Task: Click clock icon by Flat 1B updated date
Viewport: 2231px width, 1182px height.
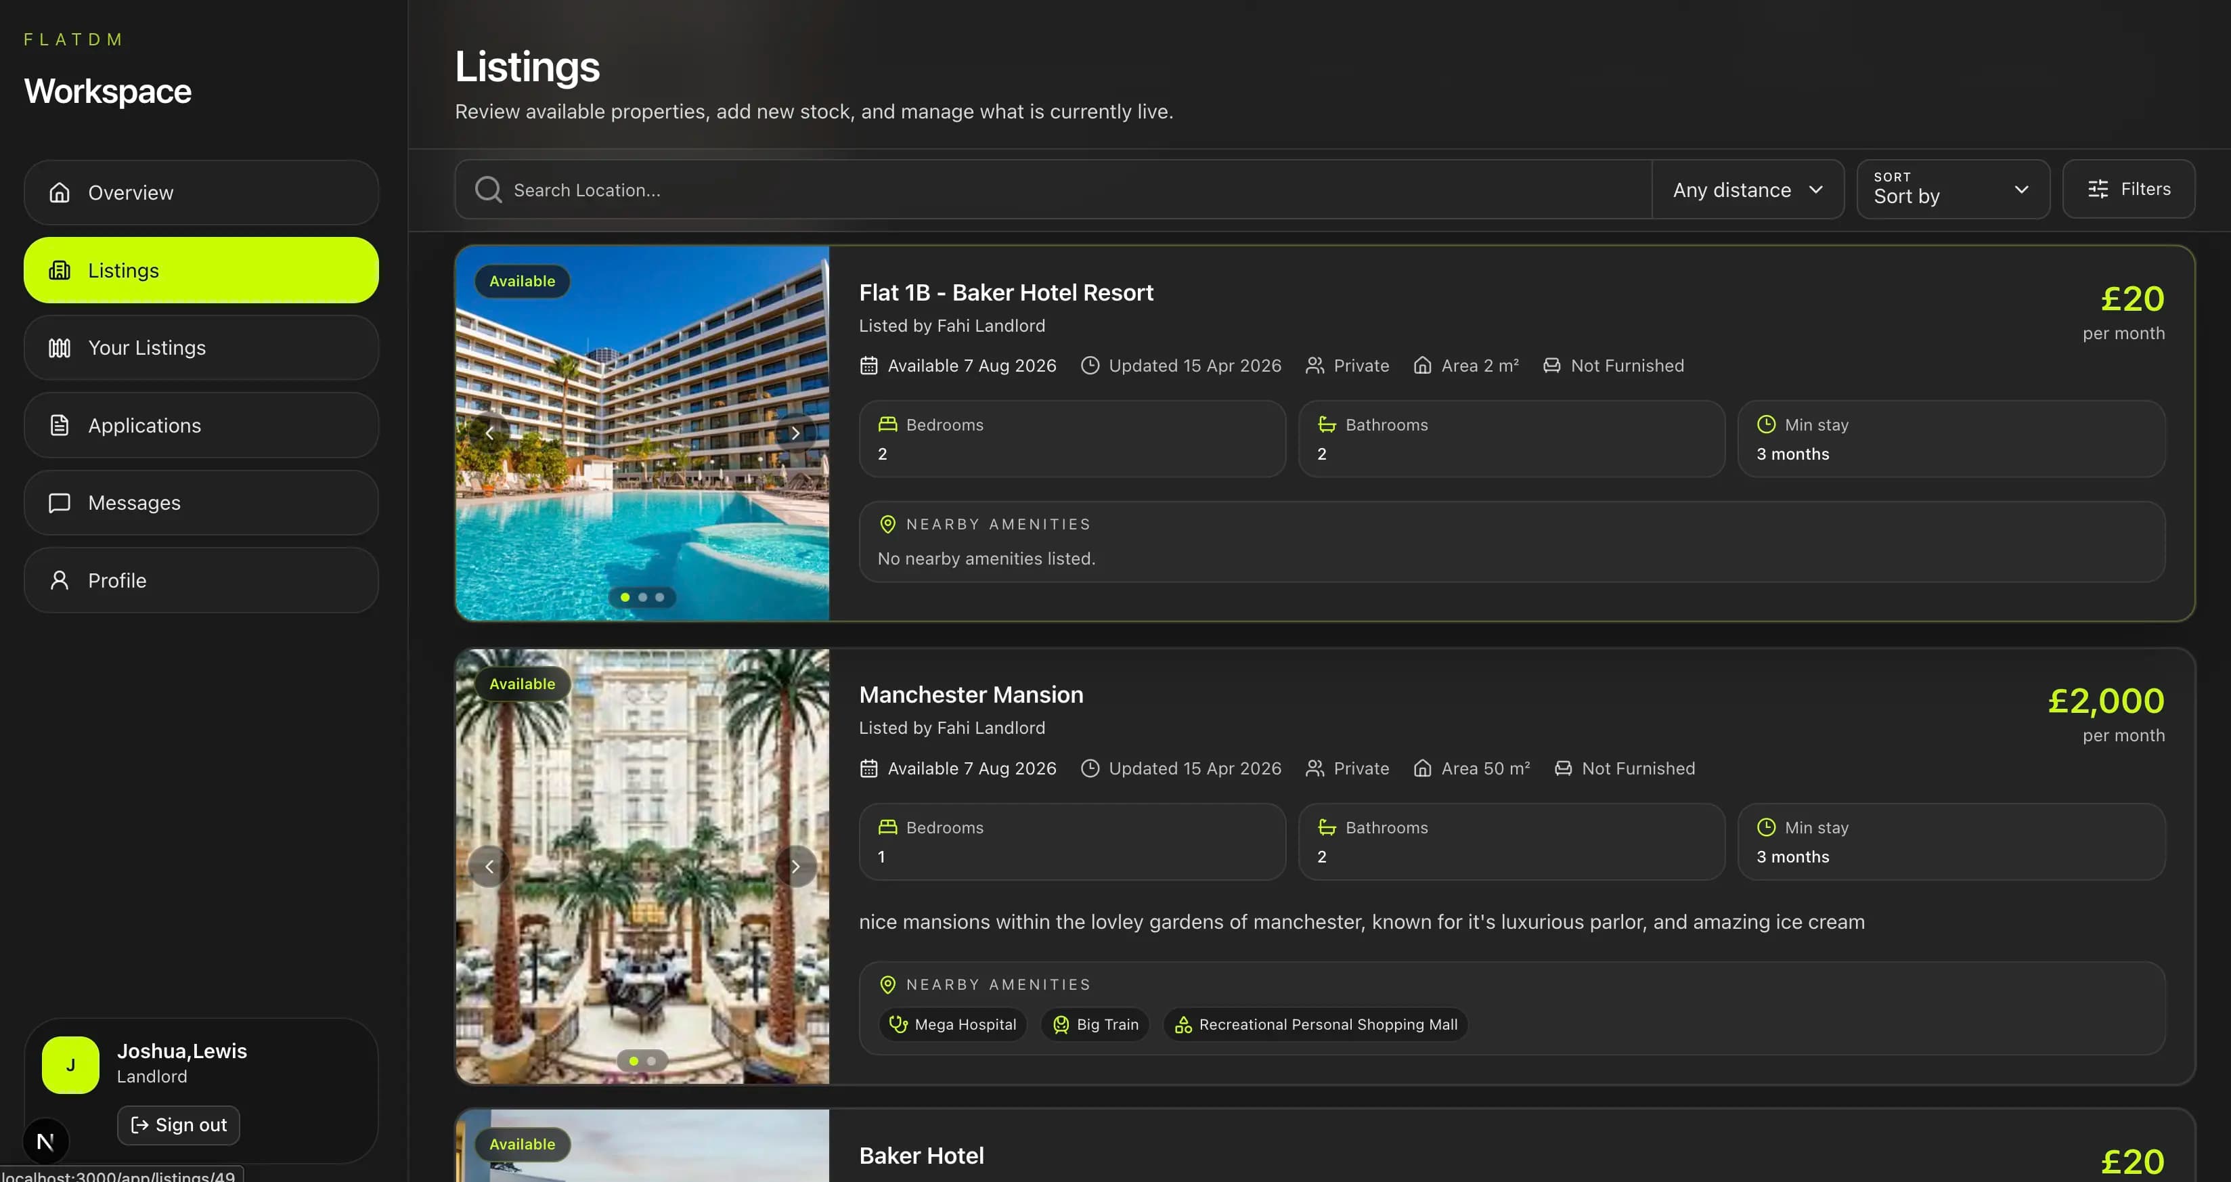Action: pyautogui.click(x=1090, y=366)
